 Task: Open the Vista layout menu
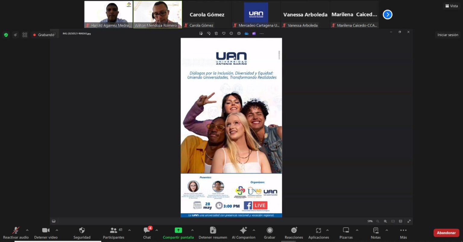point(451,6)
